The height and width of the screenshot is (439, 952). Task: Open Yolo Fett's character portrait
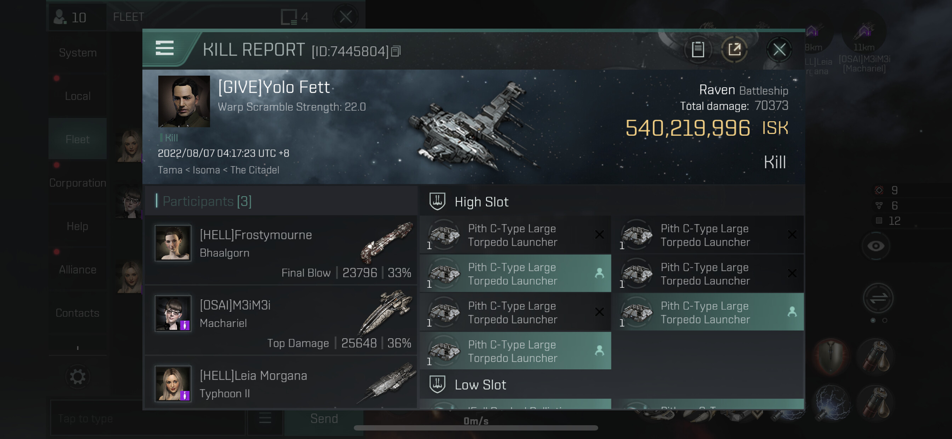point(184,101)
